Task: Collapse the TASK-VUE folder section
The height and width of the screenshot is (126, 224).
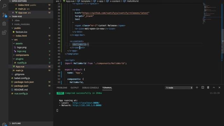Action: [x=31, y=16]
